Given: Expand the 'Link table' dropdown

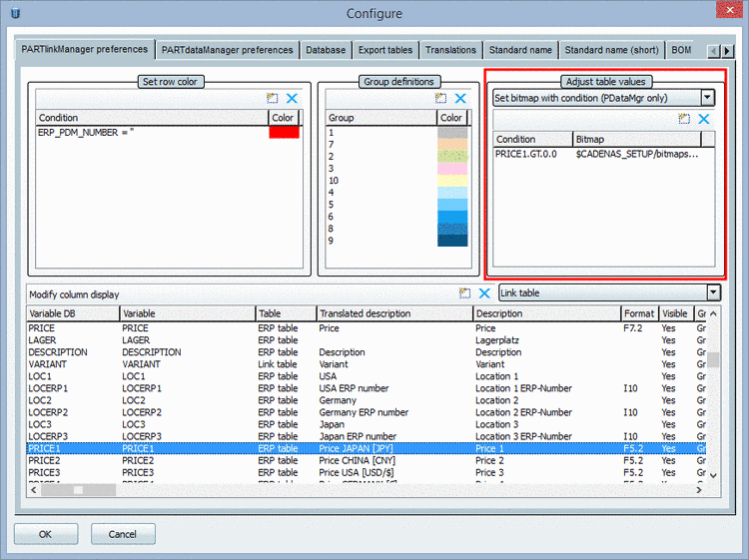Looking at the screenshot, I should click(712, 292).
